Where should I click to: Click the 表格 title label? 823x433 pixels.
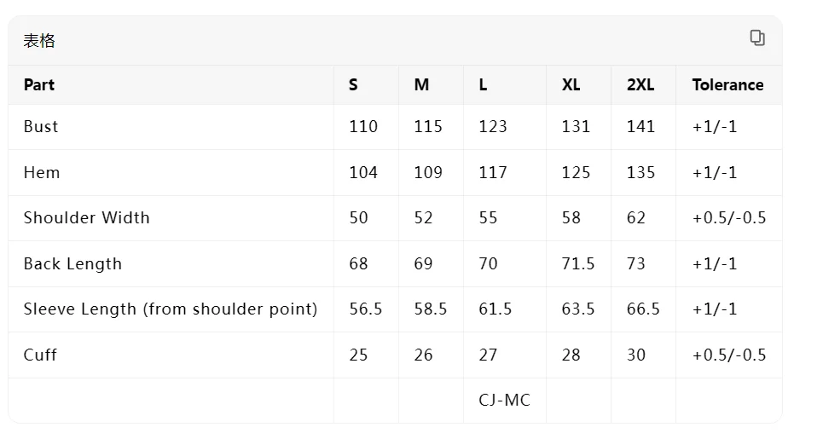pyautogui.click(x=39, y=41)
